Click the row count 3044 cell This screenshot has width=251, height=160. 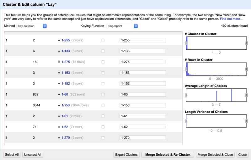pos(36,105)
